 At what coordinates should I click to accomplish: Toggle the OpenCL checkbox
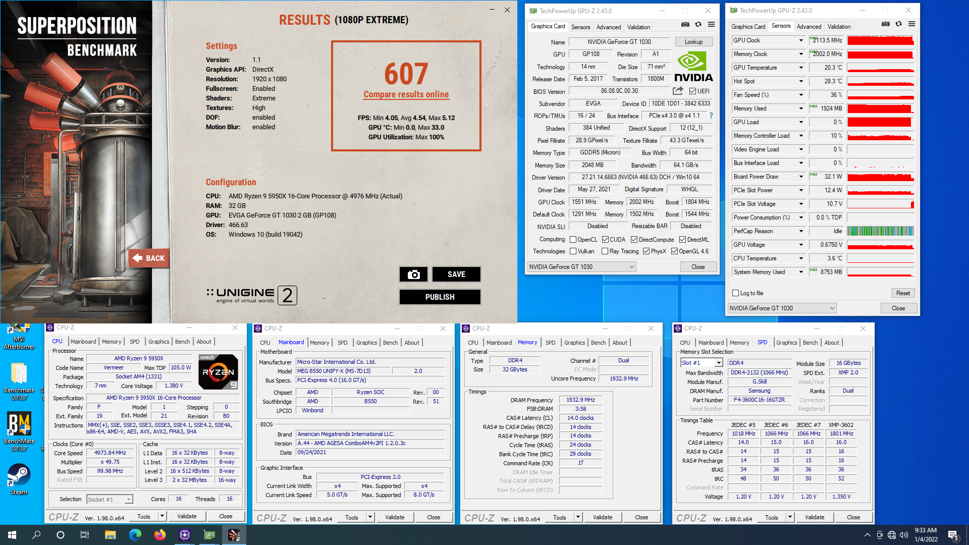[573, 240]
